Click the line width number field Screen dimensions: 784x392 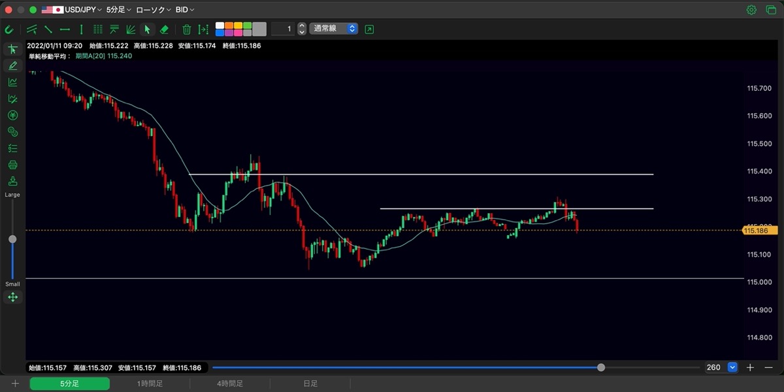click(282, 29)
